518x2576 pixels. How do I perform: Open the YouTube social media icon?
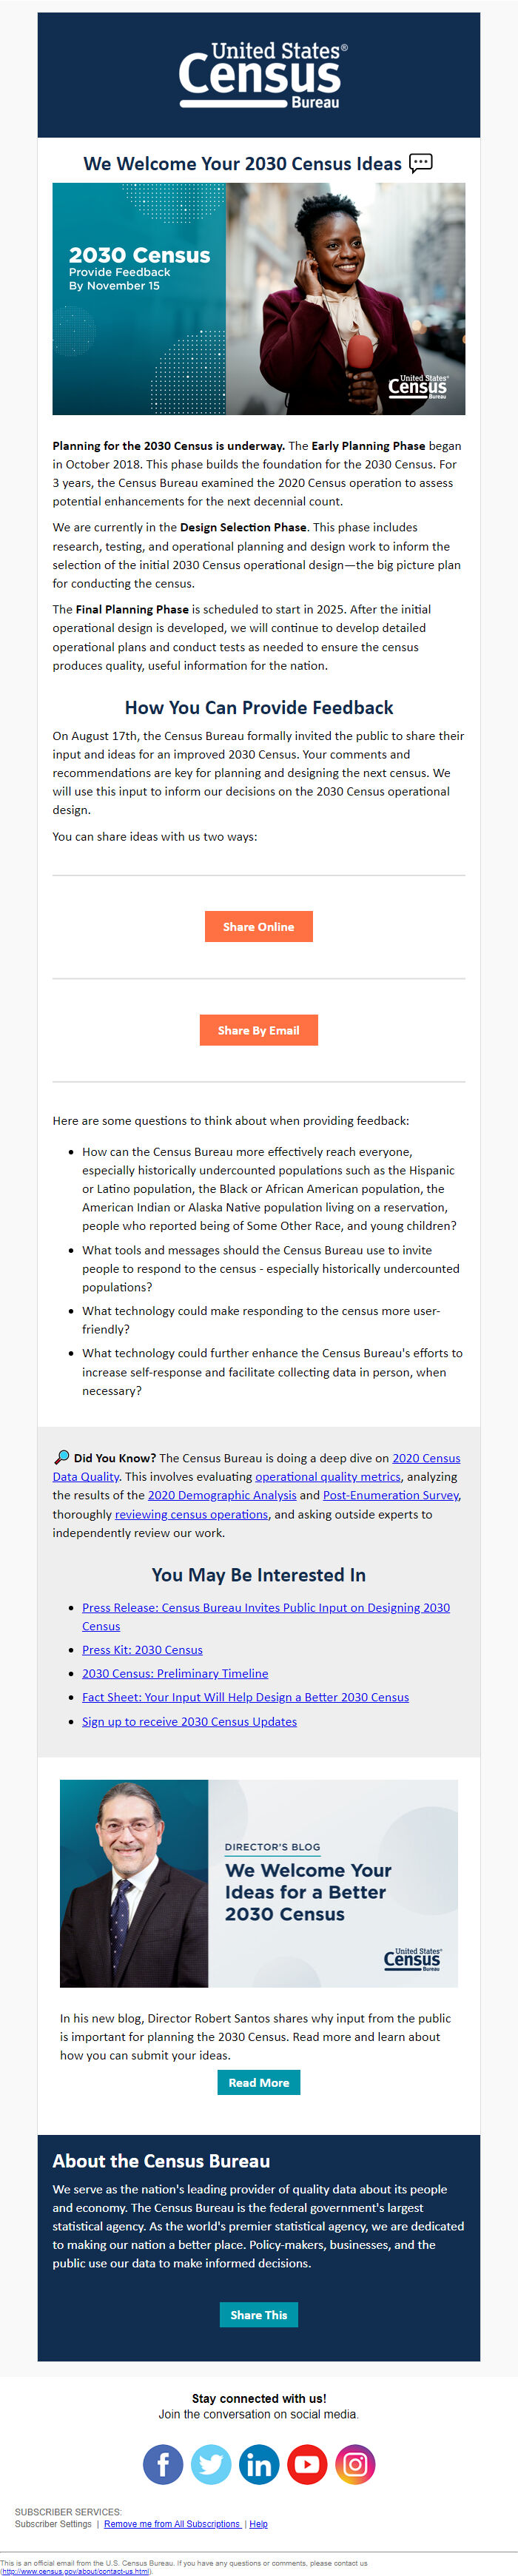tap(307, 2464)
